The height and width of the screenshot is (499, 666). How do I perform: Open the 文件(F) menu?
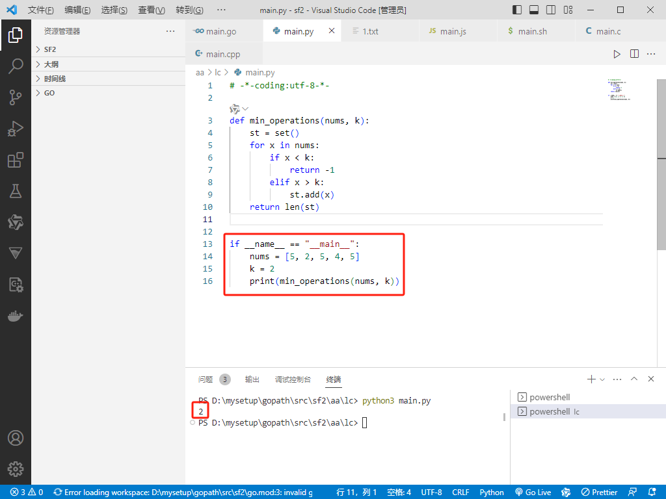pyautogui.click(x=41, y=10)
